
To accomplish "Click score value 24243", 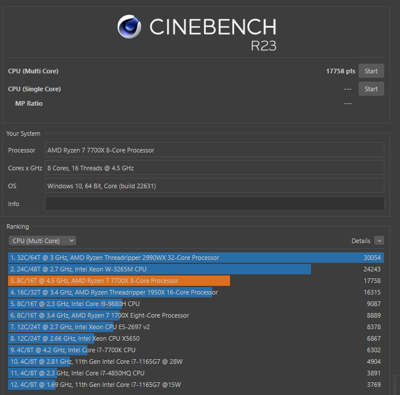I will [x=372, y=269].
